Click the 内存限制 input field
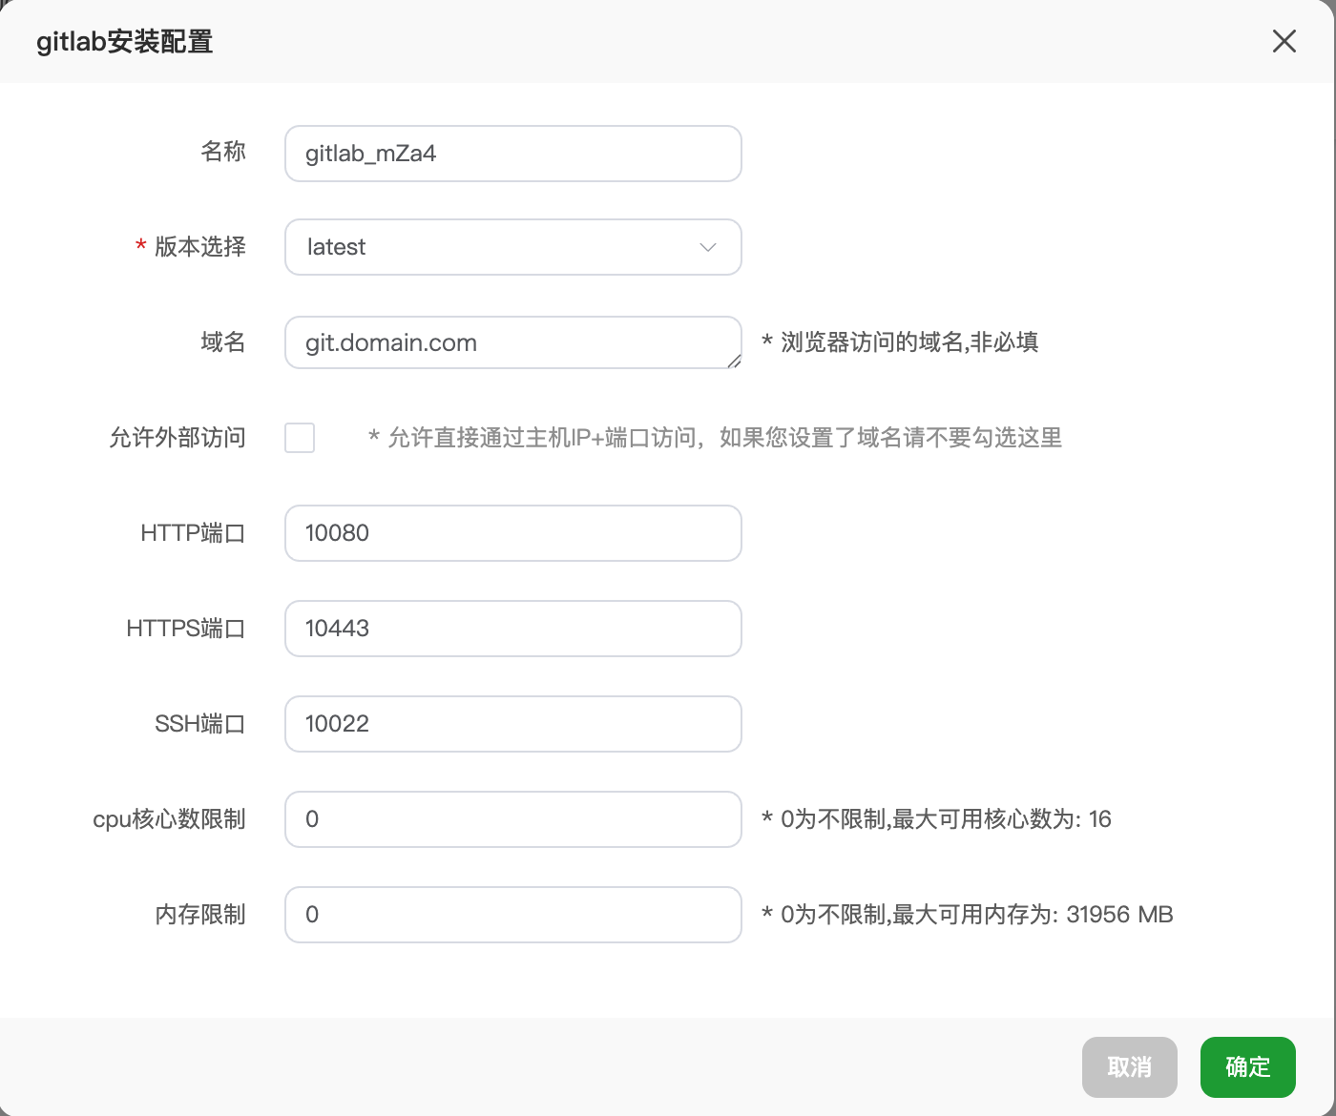Screen dimensions: 1336x1116 [x=512, y=915]
